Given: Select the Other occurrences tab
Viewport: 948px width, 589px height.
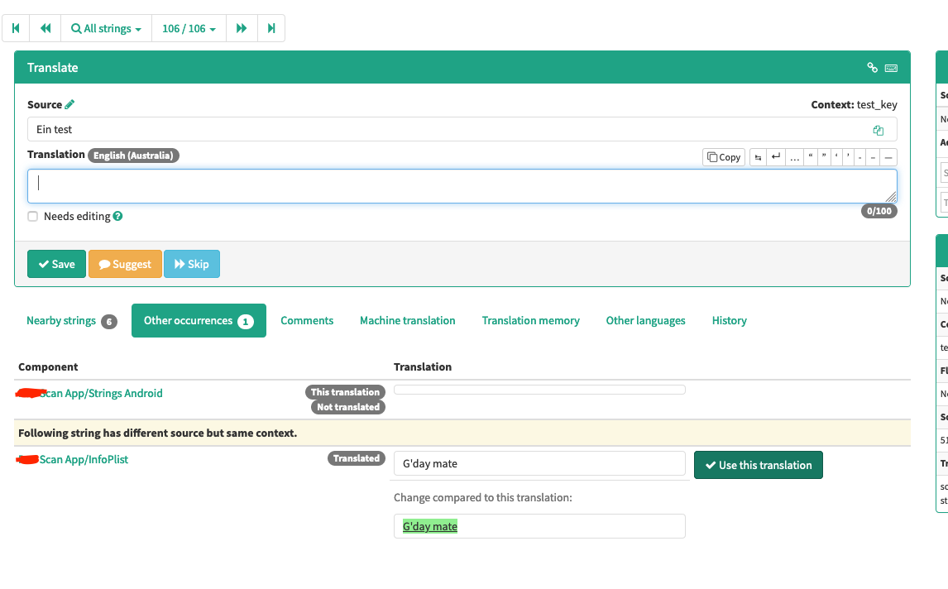Looking at the screenshot, I should (199, 320).
